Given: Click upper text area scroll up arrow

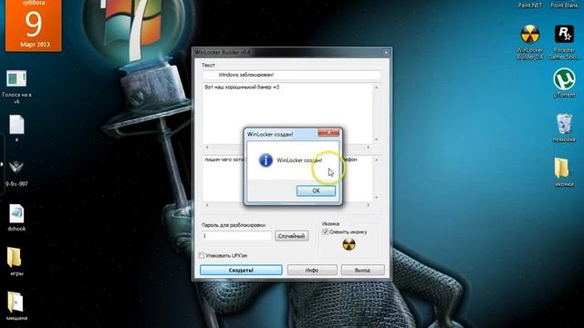Looking at the screenshot, I should pos(376,87).
